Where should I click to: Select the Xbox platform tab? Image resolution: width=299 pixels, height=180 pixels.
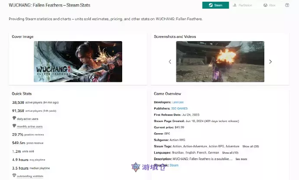269,5
